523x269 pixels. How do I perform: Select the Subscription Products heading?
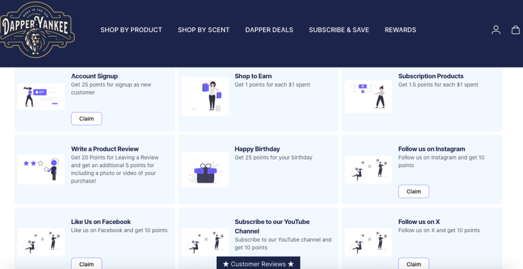click(431, 76)
